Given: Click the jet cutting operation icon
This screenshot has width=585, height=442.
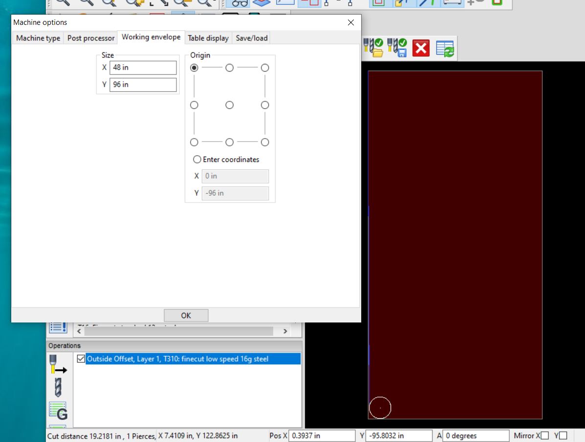Looking at the screenshot, I should click(58, 365).
